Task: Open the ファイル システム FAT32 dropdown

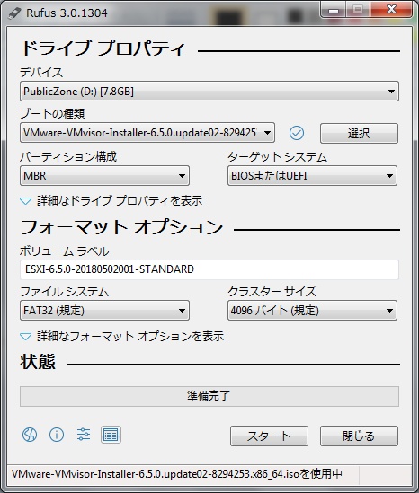Action: [104, 311]
